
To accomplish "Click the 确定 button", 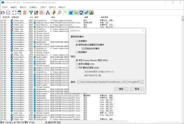I will [x=121, y=89].
